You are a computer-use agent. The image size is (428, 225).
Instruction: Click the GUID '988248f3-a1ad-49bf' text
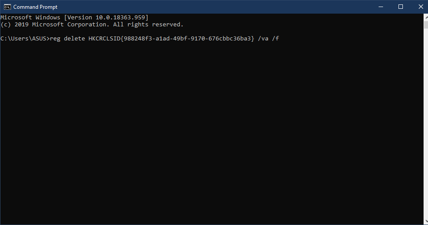coord(155,39)
